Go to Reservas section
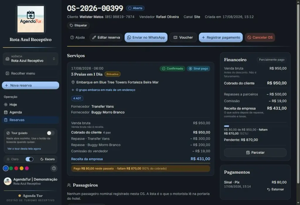Viewport: 300px width, 205px height. (x=30, y=120)
